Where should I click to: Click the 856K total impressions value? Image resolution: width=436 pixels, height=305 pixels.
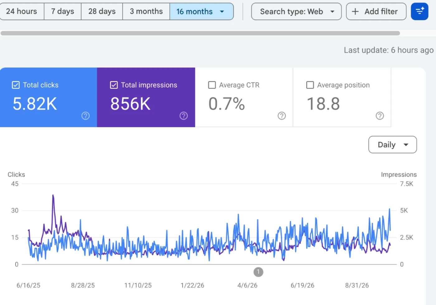(x=130, y=104)
